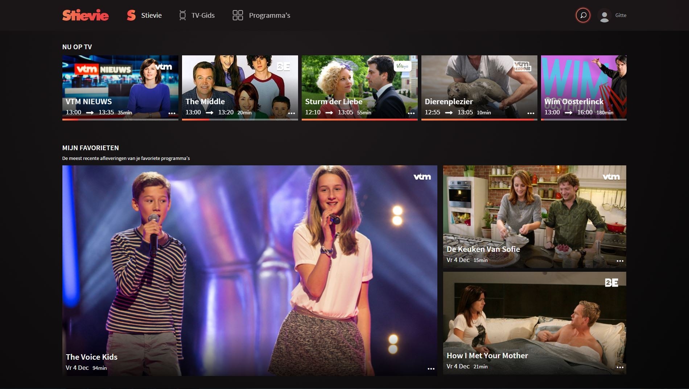Click the vtm logo on VTM NIEUWS card
Screen dimensions: 689x389
(x=164, y=67)
